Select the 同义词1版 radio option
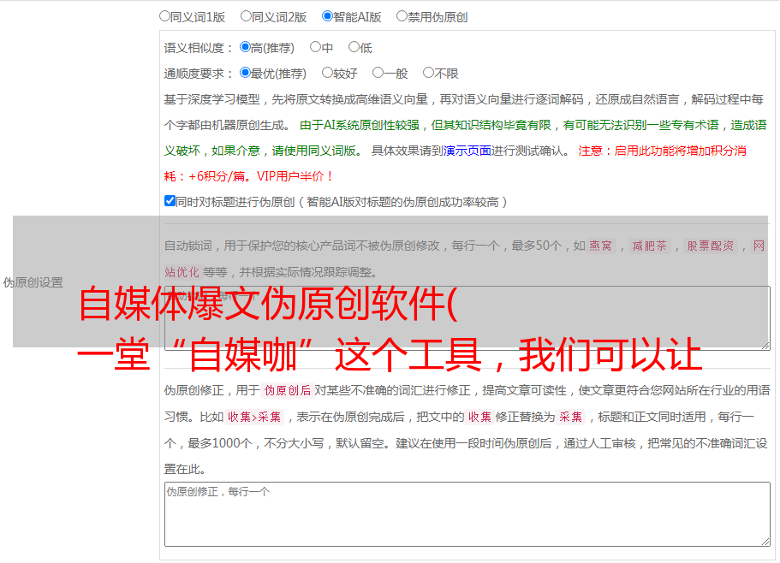The width and height of the screenshot is (780, 563). (164, 16)
